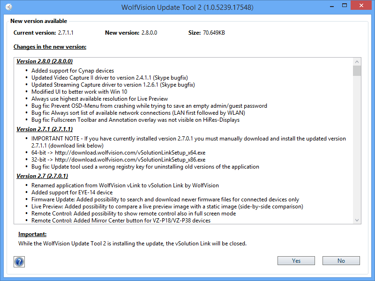Click the new version value 2.8.0.0
The image size is (375, 281).
149,33
